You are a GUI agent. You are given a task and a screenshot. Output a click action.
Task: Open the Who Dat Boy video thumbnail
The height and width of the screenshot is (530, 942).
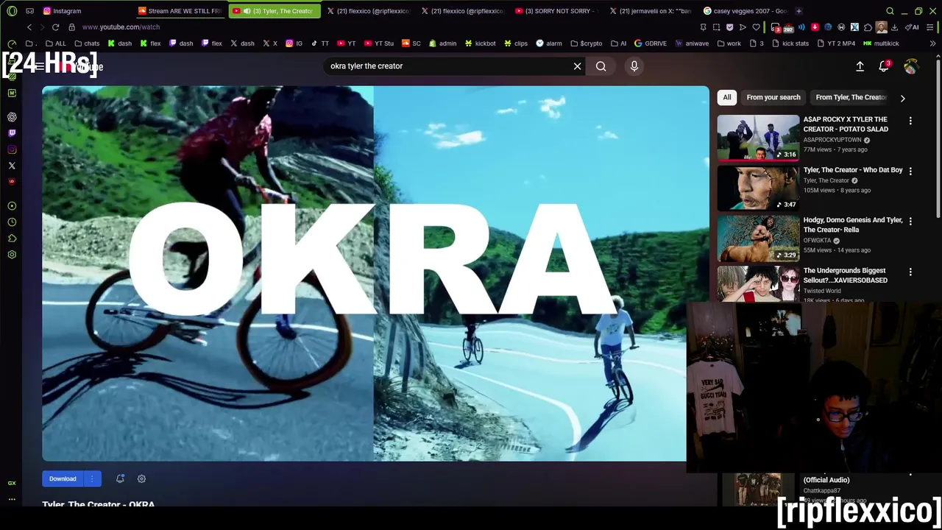[758, 188]
